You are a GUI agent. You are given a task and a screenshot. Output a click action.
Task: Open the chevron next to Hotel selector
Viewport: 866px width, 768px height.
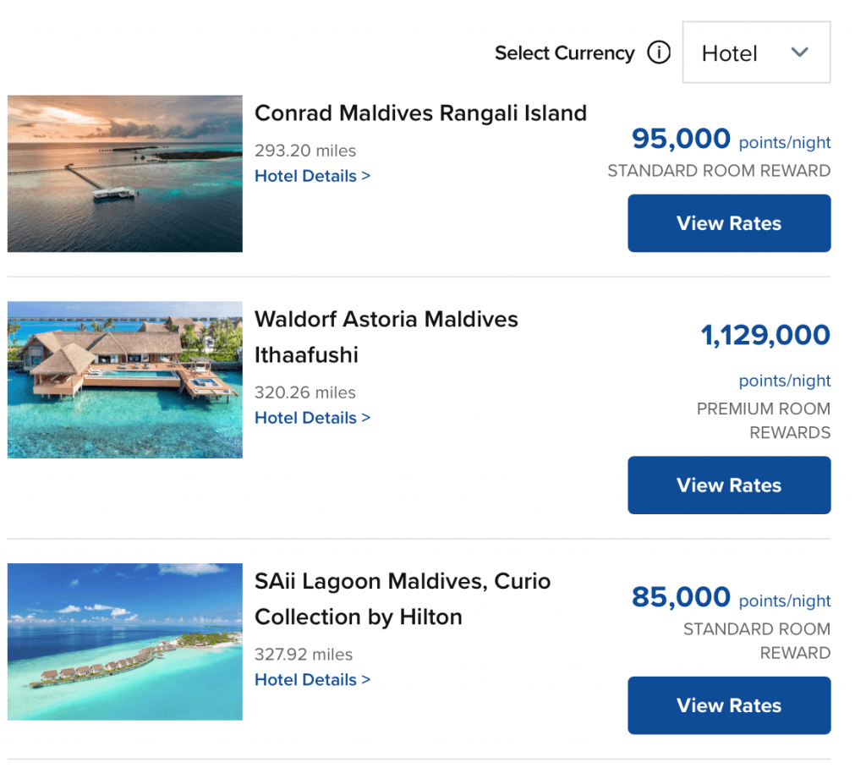pyautogui.click(x=799, y=52)
